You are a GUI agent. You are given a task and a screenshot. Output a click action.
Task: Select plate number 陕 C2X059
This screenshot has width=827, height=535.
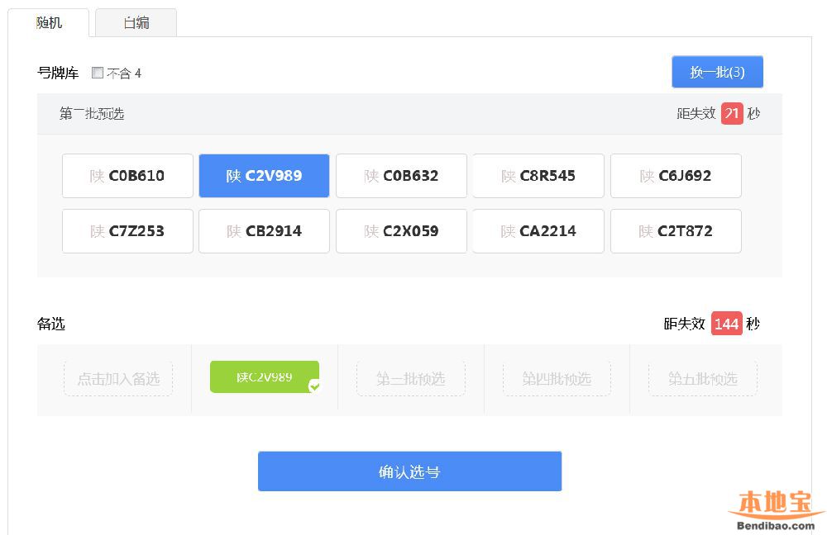click(401, 231)
